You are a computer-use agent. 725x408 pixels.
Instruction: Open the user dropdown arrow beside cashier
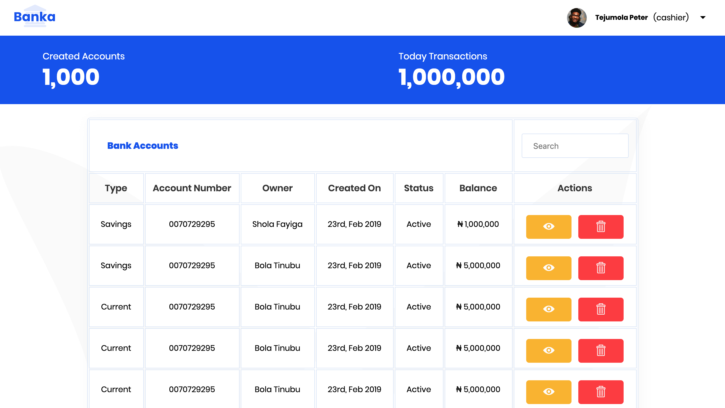[703, 18]
